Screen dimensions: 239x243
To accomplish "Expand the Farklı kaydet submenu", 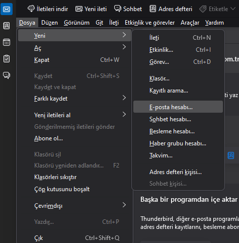I will pyautogui.click(x=74, y=99).
